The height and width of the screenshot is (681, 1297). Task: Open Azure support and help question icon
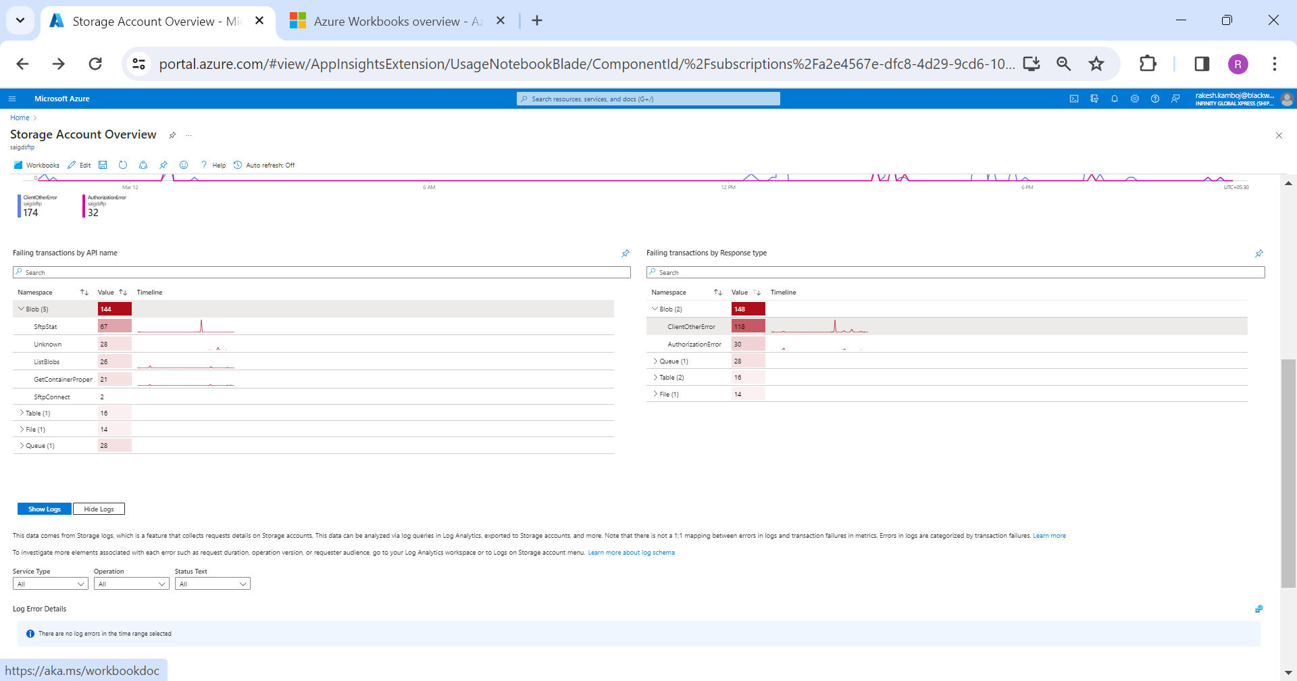click(1155, 99)
